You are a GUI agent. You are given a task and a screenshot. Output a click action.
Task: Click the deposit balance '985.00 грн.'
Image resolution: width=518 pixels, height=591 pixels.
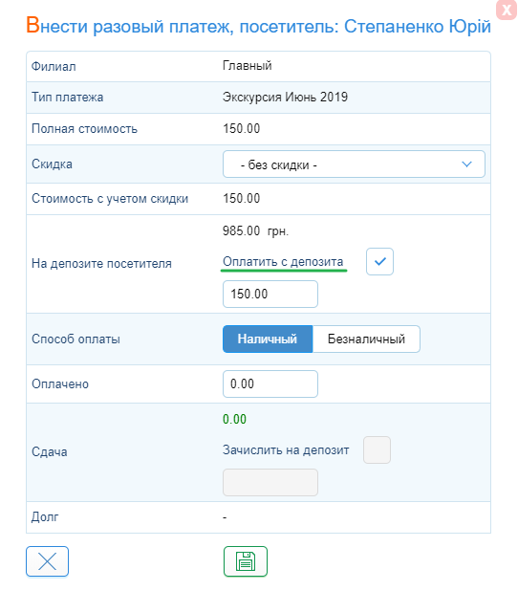click(255, 230)
